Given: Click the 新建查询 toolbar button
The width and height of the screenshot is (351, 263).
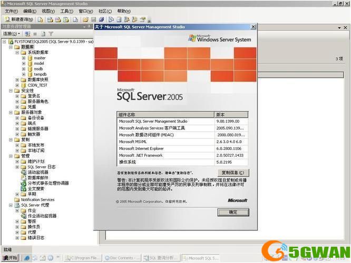Looking at the screenshot, I should coord(19,19).
